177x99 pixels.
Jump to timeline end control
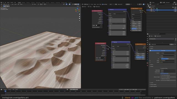(x=77, y=90)
